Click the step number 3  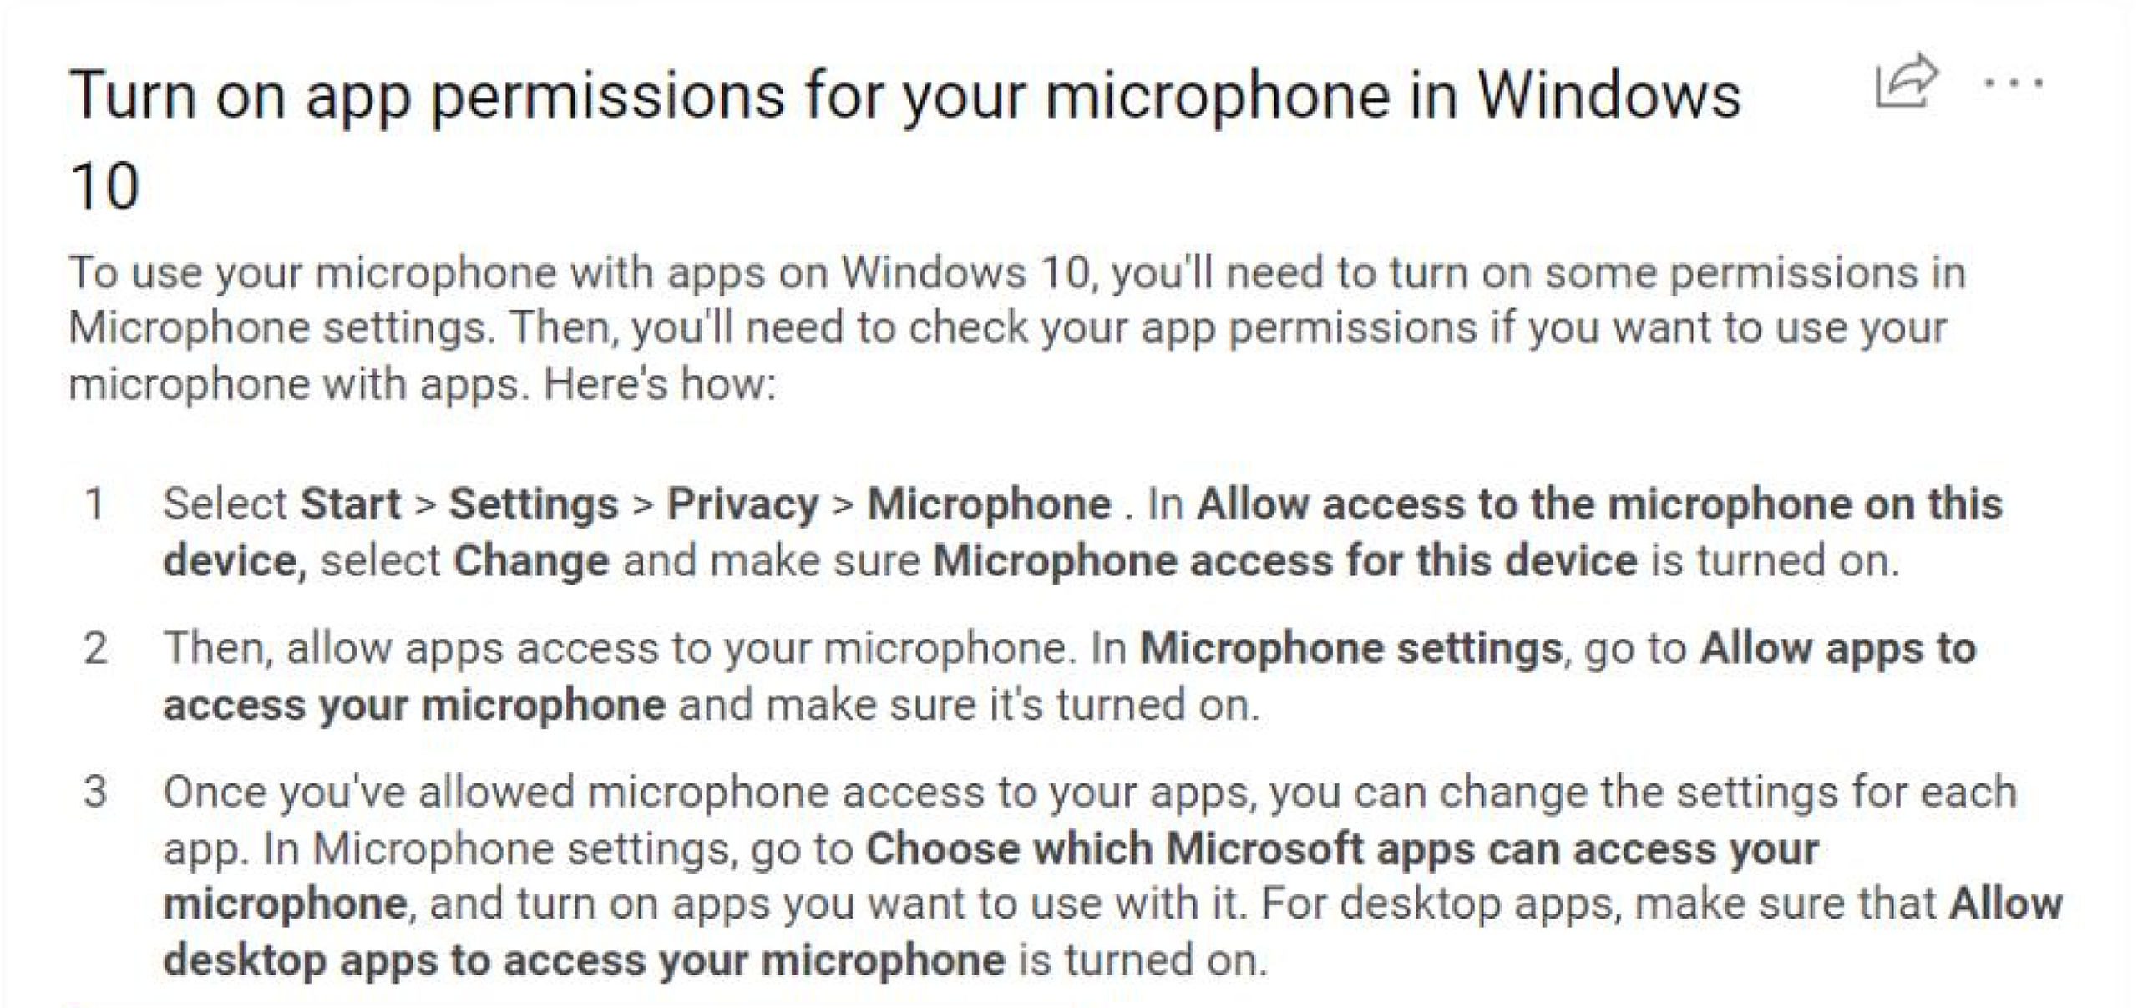[95, 792]
